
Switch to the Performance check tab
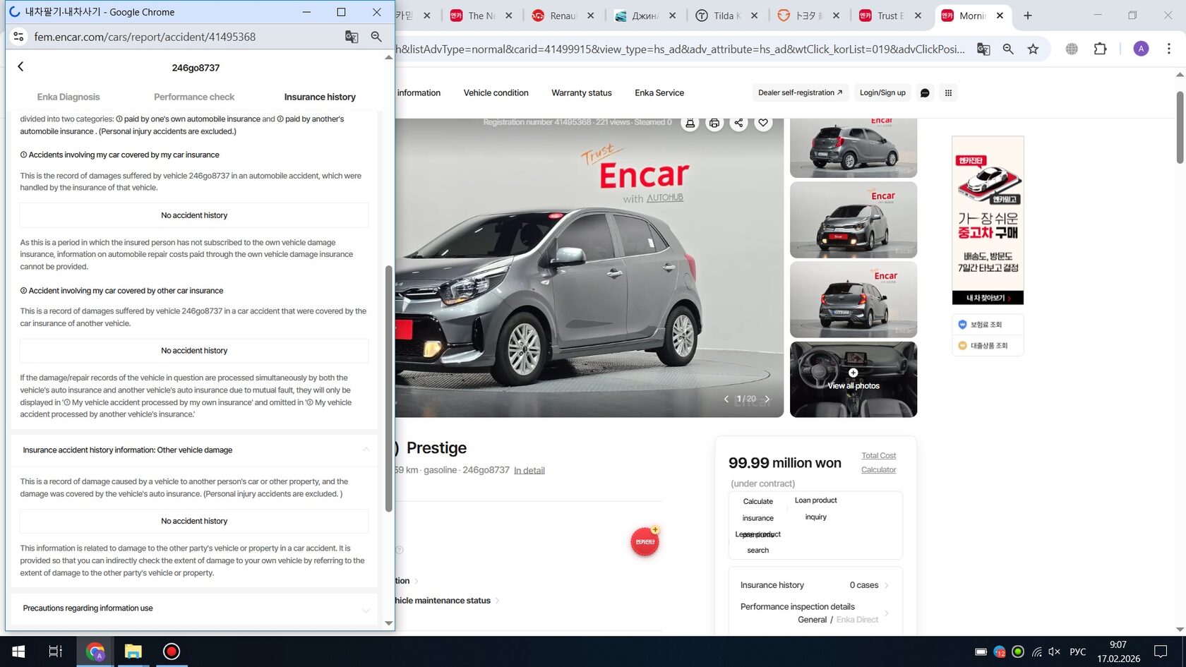[x=194, y=97]
